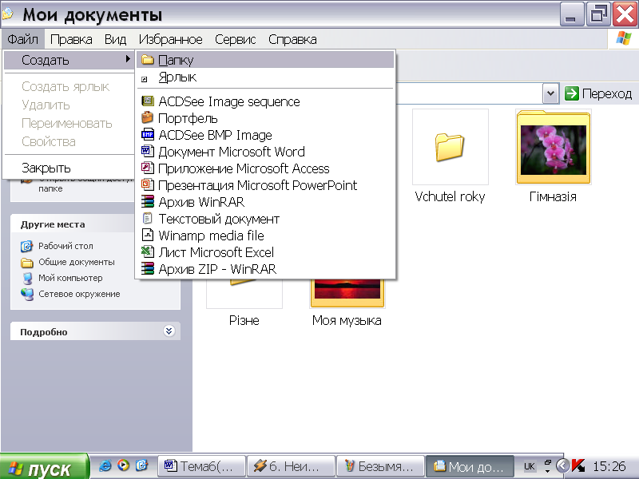639x479 pixels.
Task: Create a new Архив ZIP - WinRAR
Action: [266, 269]
